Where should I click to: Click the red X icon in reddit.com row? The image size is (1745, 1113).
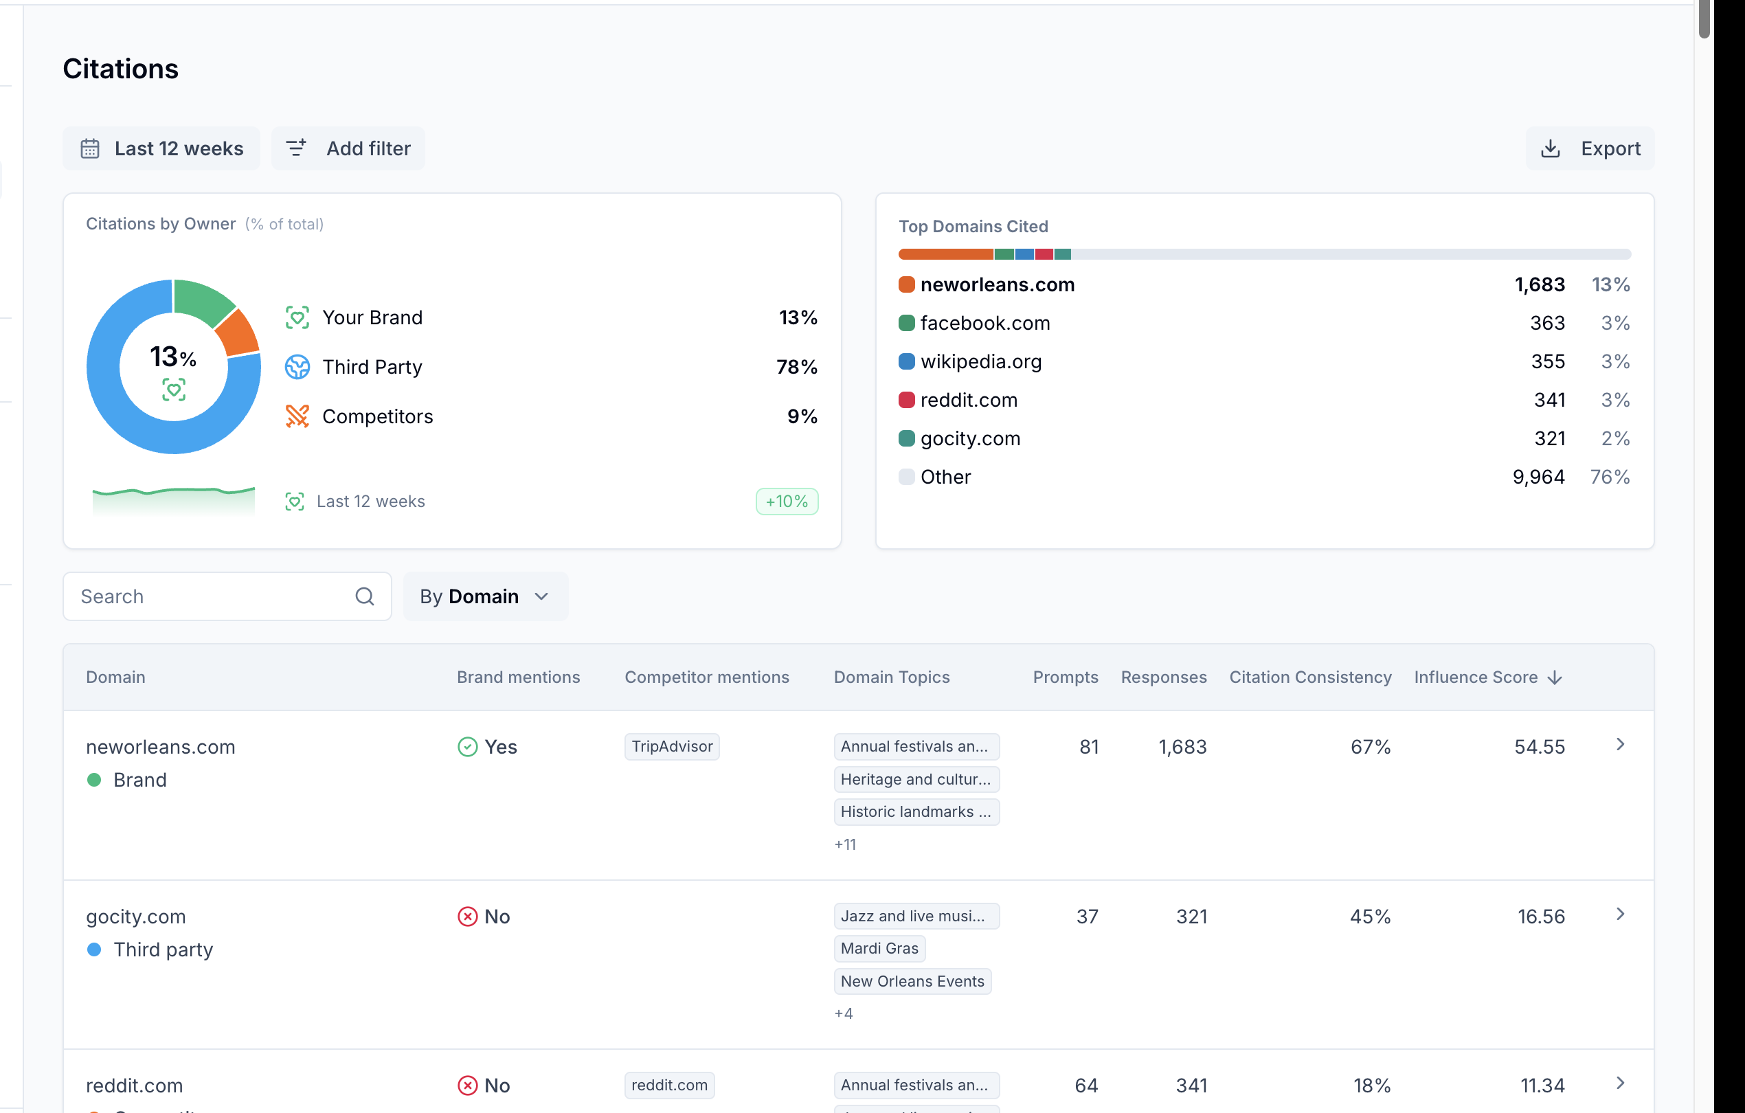pyautogui.click(x=467, y=1085)
